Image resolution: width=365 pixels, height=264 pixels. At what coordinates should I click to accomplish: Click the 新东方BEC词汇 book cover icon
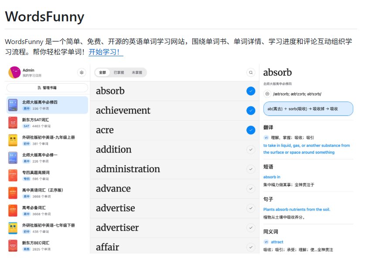pos(13,246)
